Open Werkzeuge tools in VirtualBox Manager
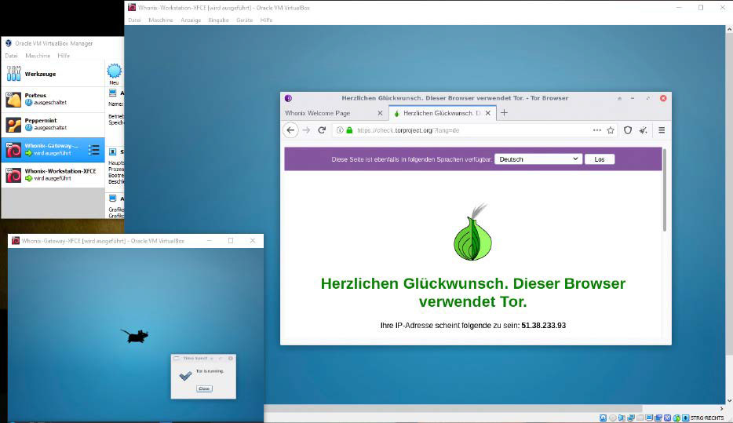Screen dimensions: 733x423 click(53, 74)
